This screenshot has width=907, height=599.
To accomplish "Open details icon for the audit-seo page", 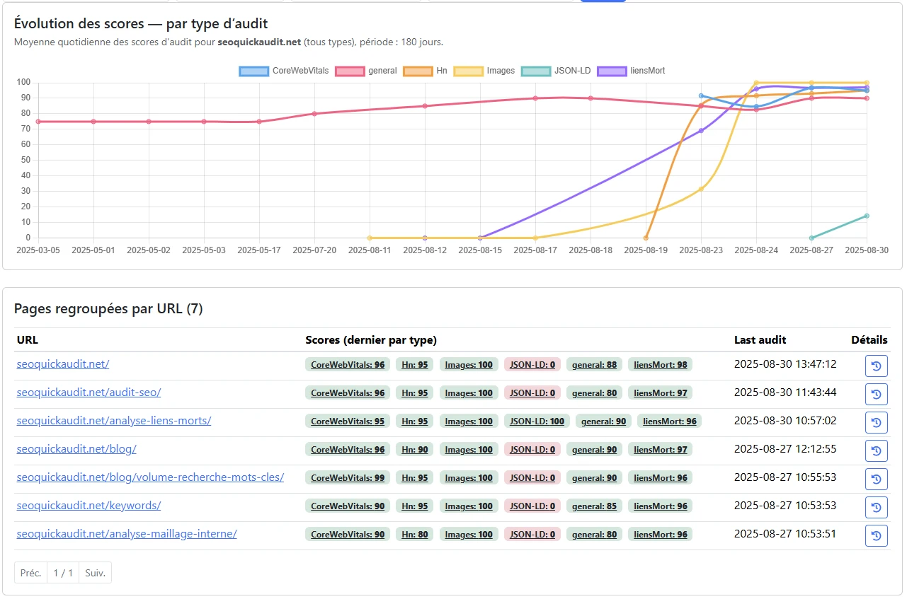I will [x=876, y=394].
